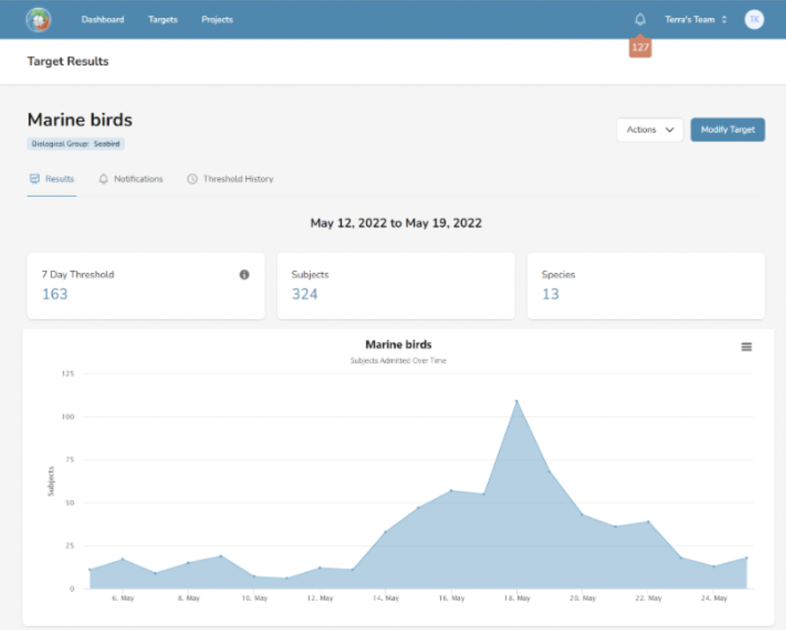Click the app logo in the header
This screenshot has height=630, width=786.
pos(39,20)
